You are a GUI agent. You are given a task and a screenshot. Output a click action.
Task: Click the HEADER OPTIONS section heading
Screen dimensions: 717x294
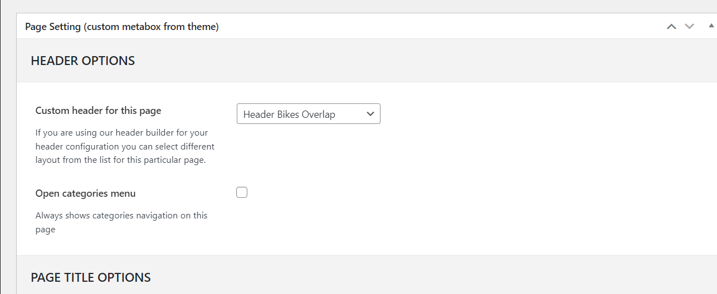82,61
